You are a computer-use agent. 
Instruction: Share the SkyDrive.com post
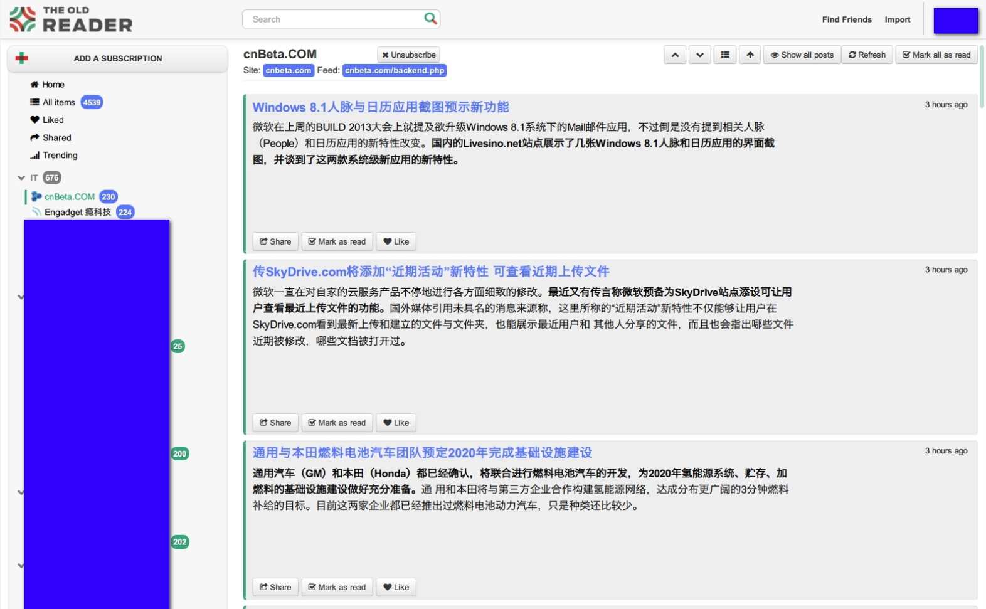tap(275, 423)
